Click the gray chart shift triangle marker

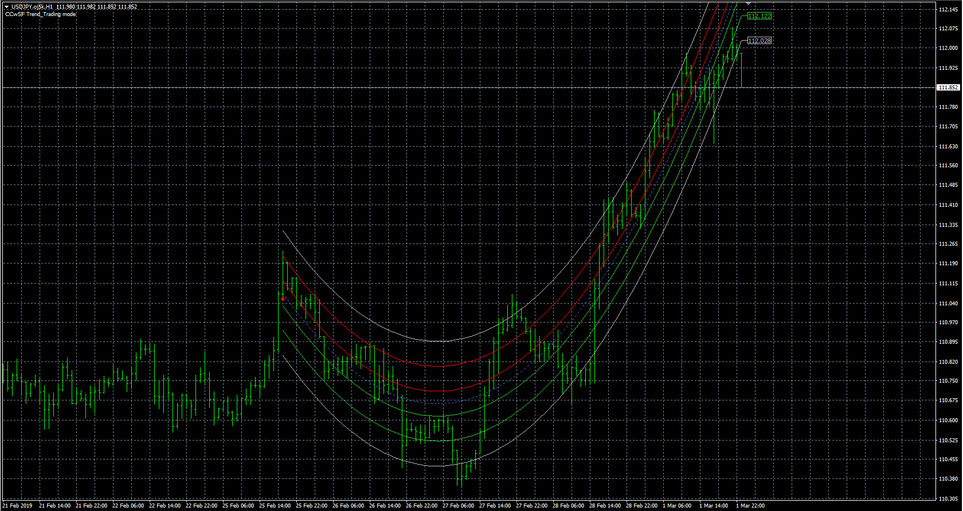(747, 4)
